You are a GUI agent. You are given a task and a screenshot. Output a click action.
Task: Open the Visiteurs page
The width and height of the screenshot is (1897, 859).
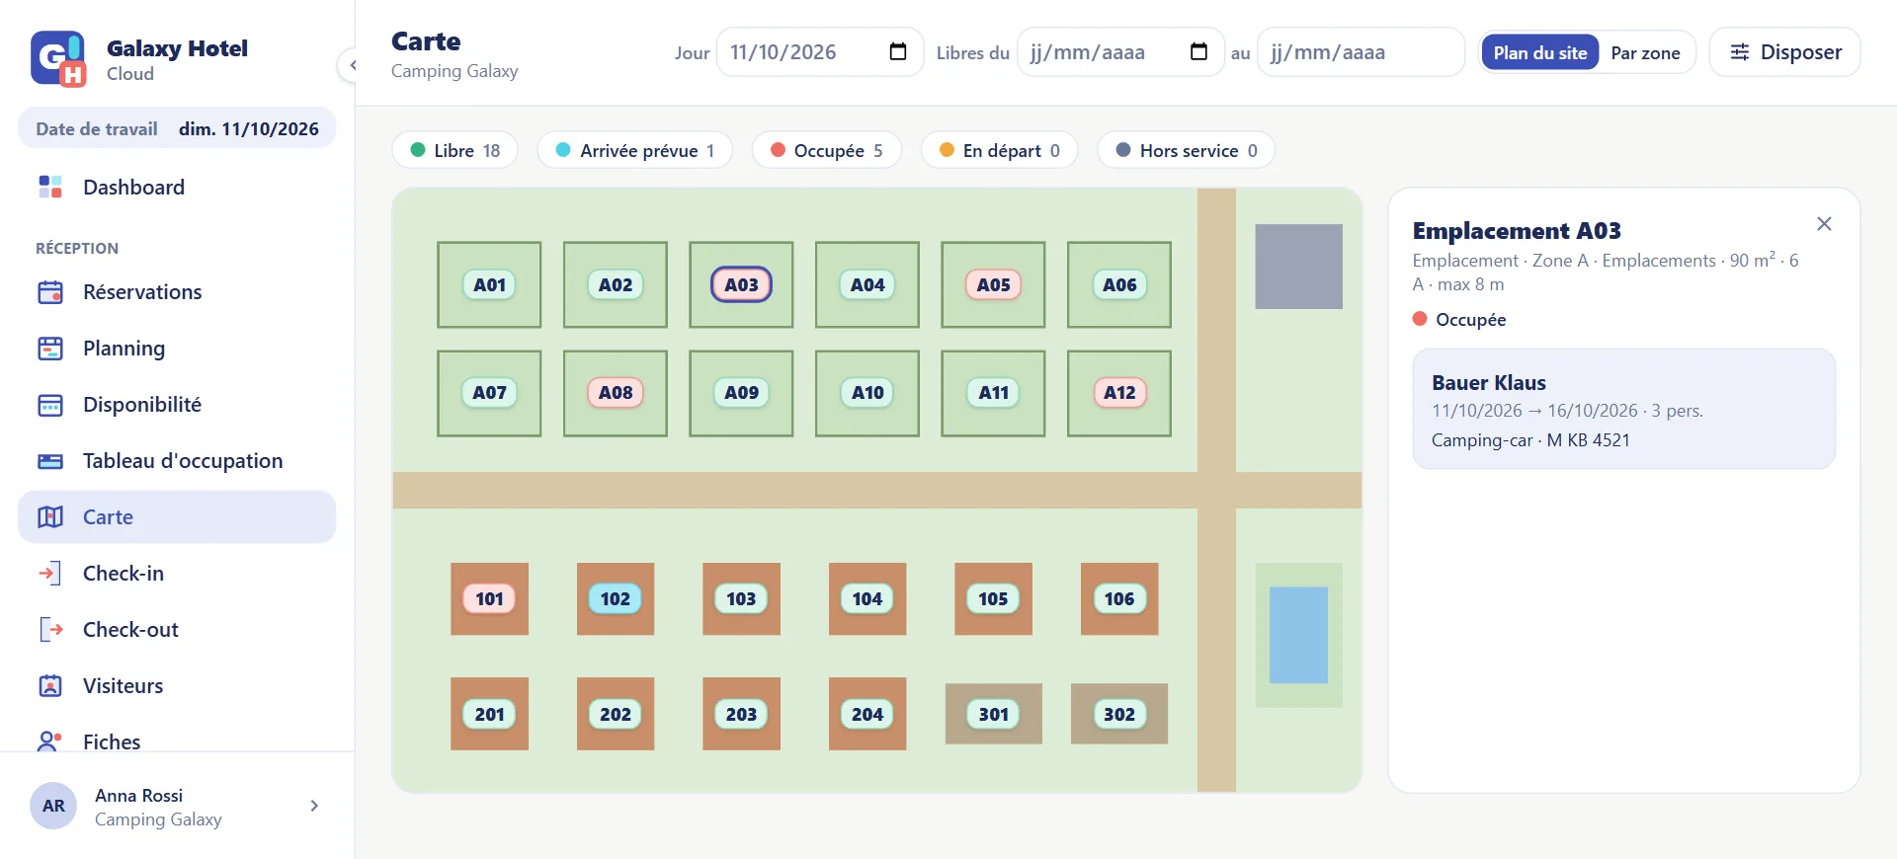(x=177, y=686)
